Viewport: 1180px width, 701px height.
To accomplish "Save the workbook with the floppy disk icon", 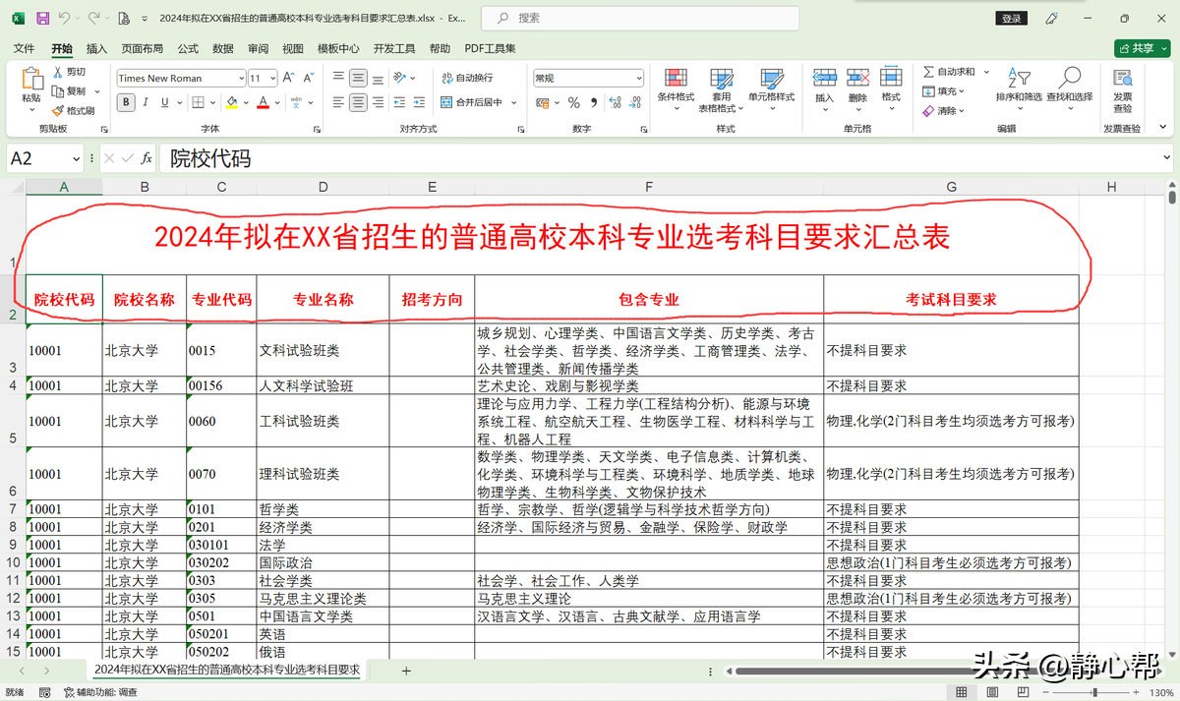I will coord(42,18).
